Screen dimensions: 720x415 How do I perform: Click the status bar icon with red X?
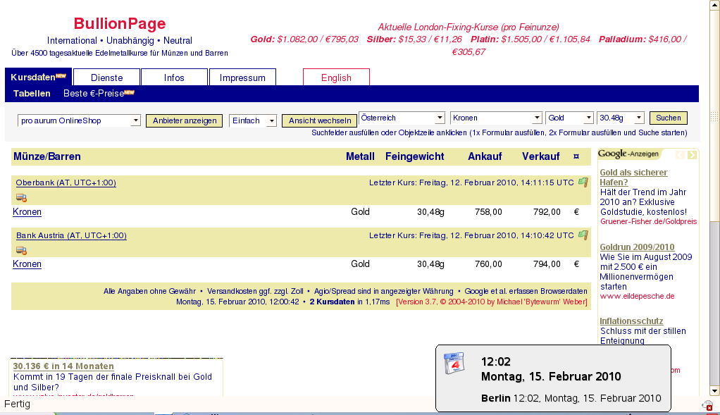(707, 405)
